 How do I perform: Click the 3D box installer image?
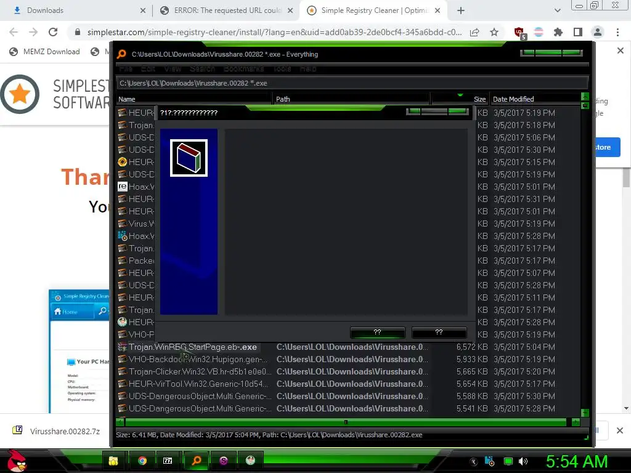point(189,158)
